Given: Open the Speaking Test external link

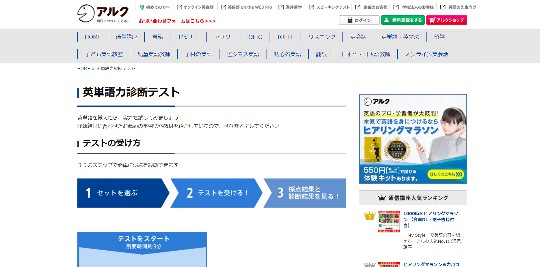Looking at the screenshot, I should click(x=329, y=7).
